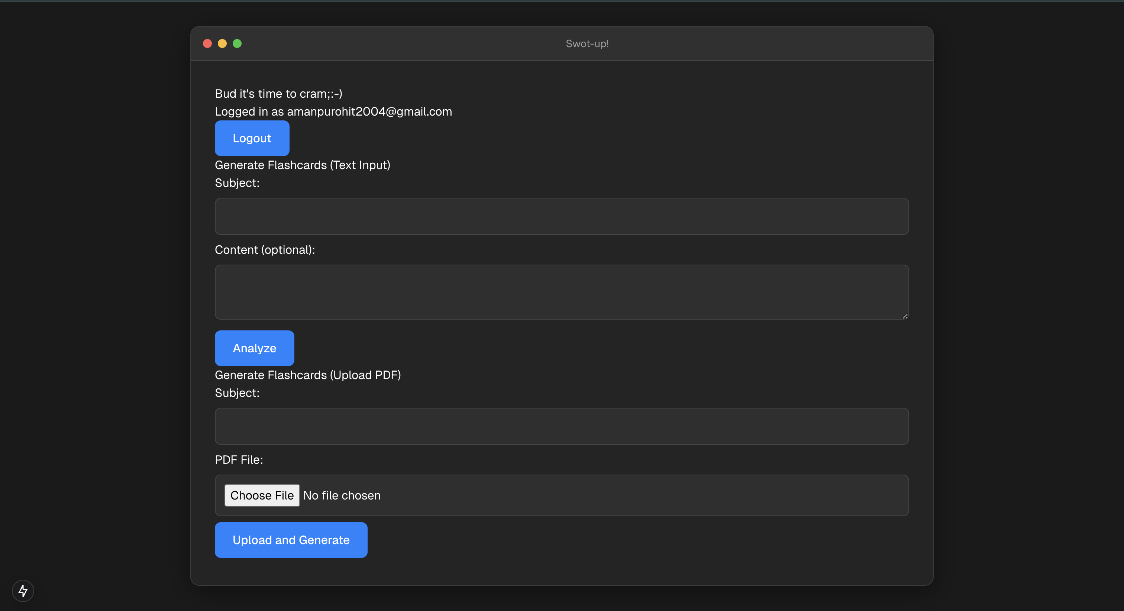Viewport: 1124px width, 611px height.
Task: Click the 'Generate Flashcards (Upload PDF)' heading
Action: [x=308, y=375]
